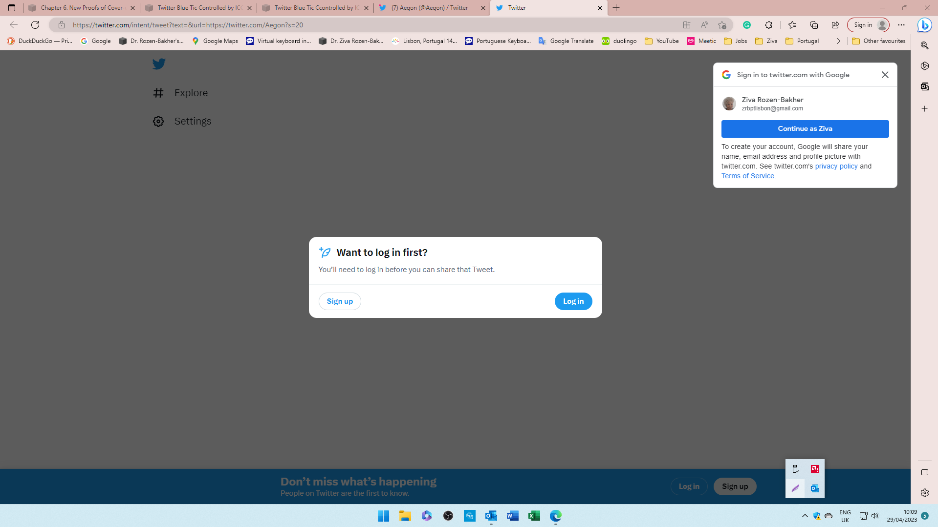Expand hidden bookmarks with the chevron

[x=838, y=41]
